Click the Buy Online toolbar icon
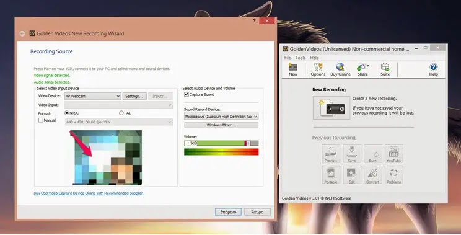 340,69
